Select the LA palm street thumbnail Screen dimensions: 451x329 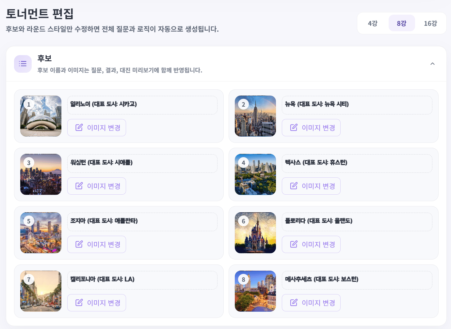click(41, 291)
